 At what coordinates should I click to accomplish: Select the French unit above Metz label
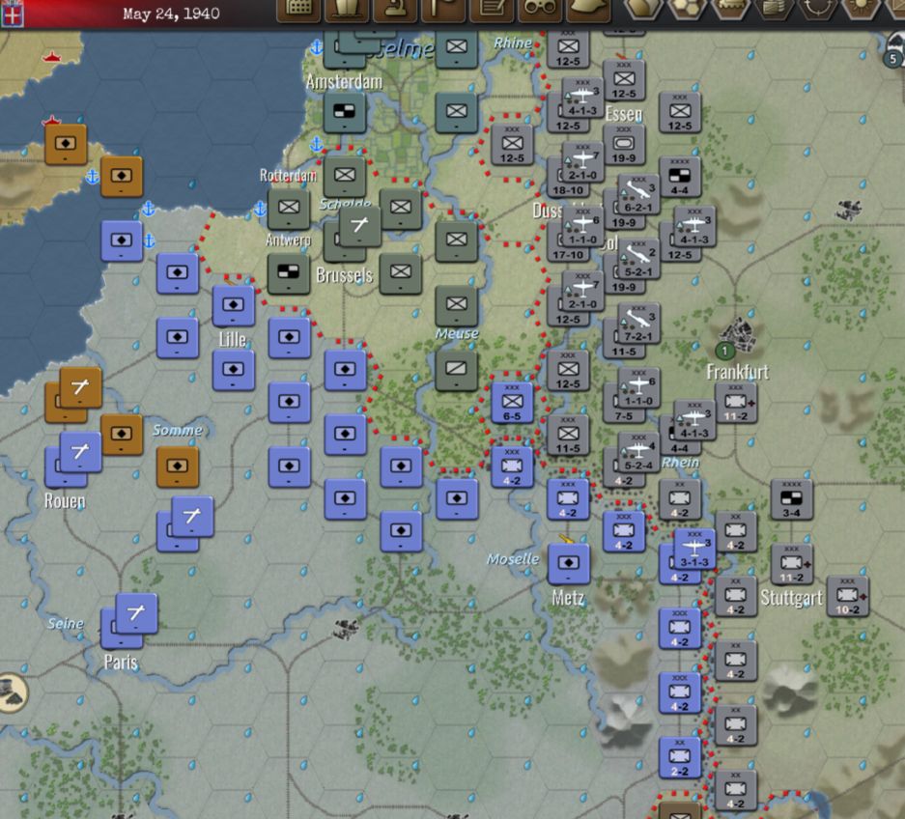pos(569,564)
